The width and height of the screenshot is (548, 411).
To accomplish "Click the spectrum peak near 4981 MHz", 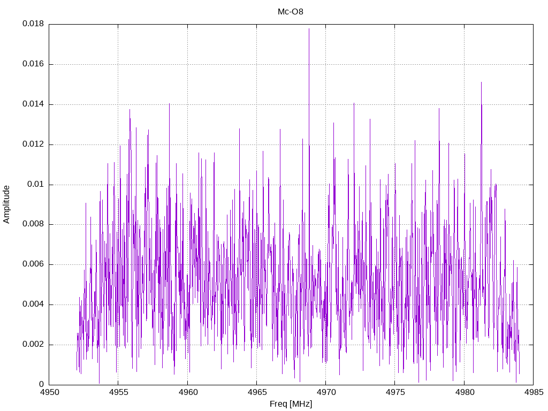I will [x=481, y=83].
